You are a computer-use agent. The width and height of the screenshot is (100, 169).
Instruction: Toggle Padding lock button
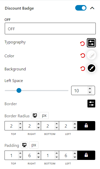[86, 155]
